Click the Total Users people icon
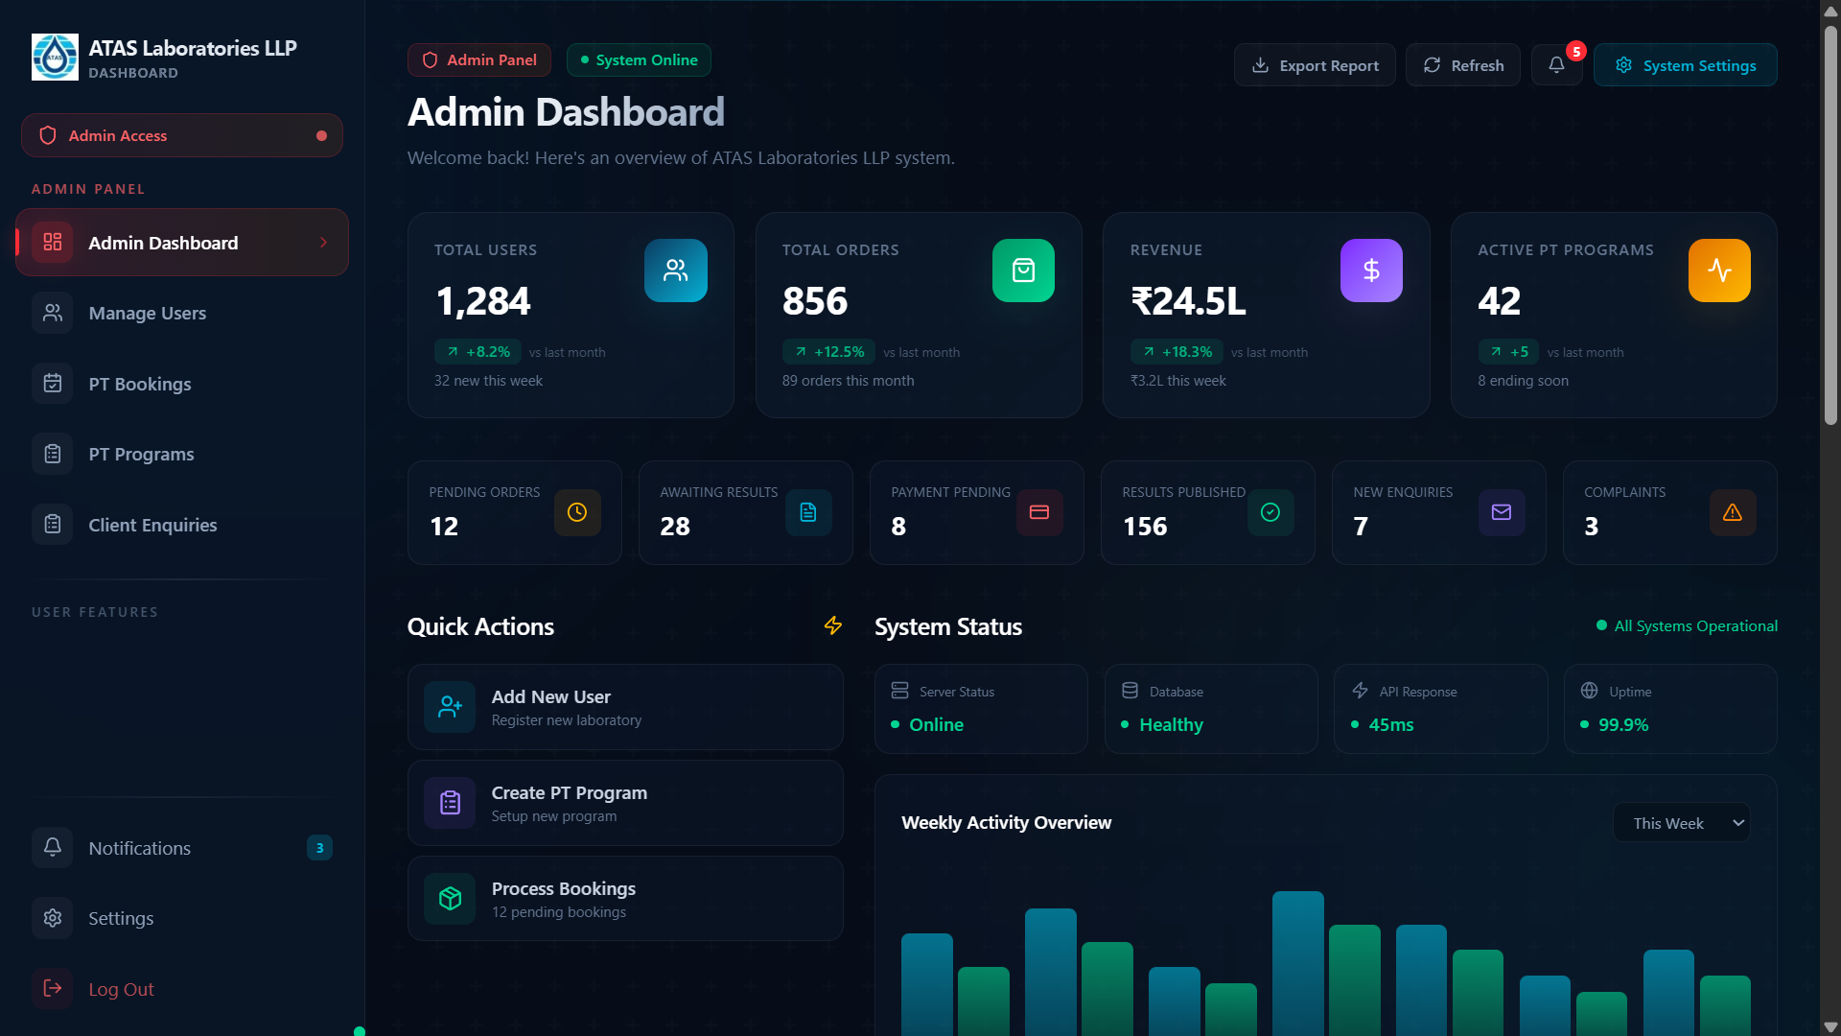The image size is (1841, 1036). tap(676, 271)
